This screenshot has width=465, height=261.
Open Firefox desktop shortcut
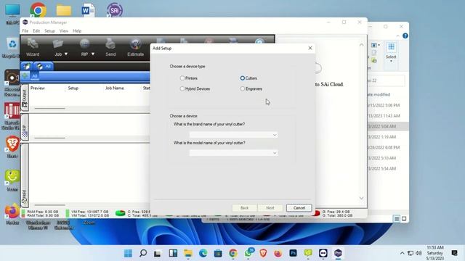point(12,211)
